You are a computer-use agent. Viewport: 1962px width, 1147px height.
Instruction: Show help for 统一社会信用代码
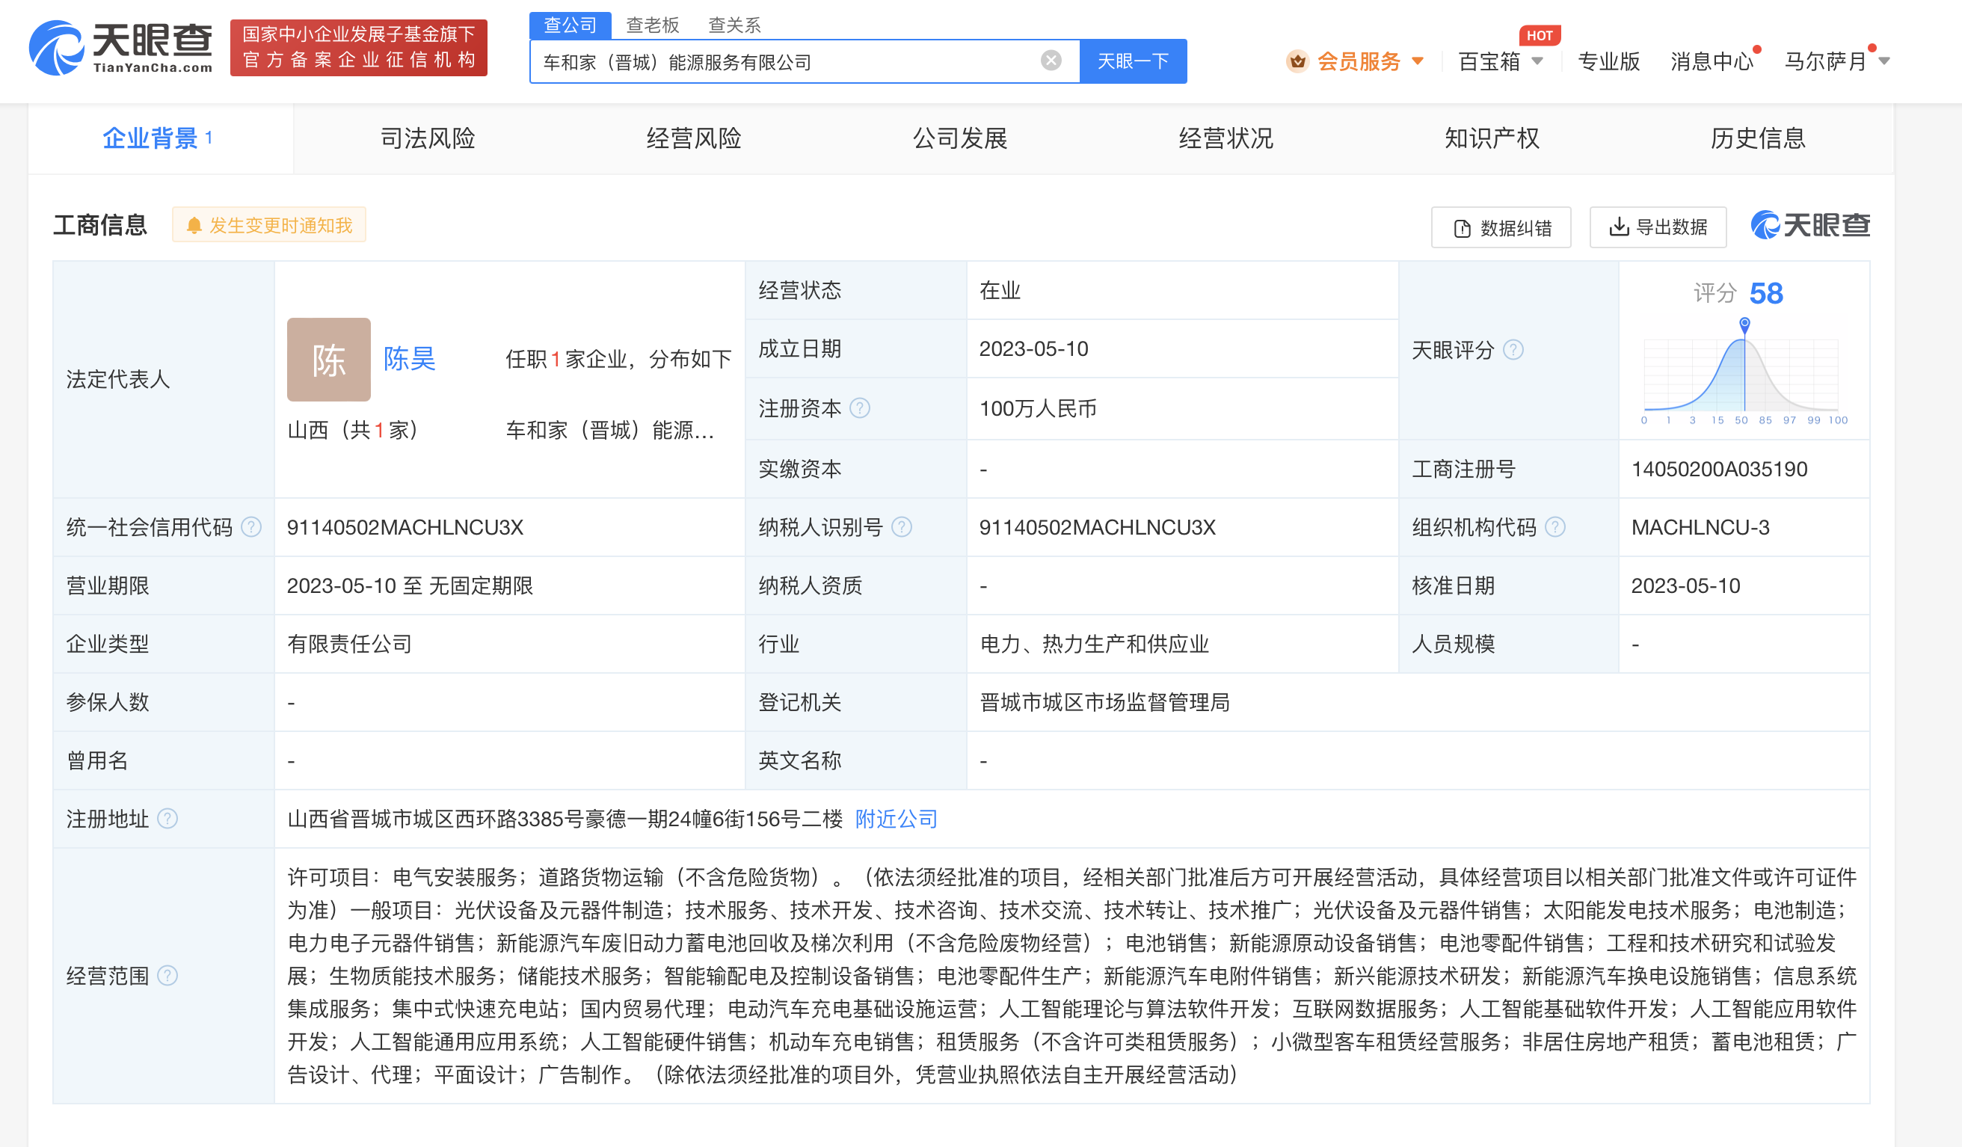250,527
